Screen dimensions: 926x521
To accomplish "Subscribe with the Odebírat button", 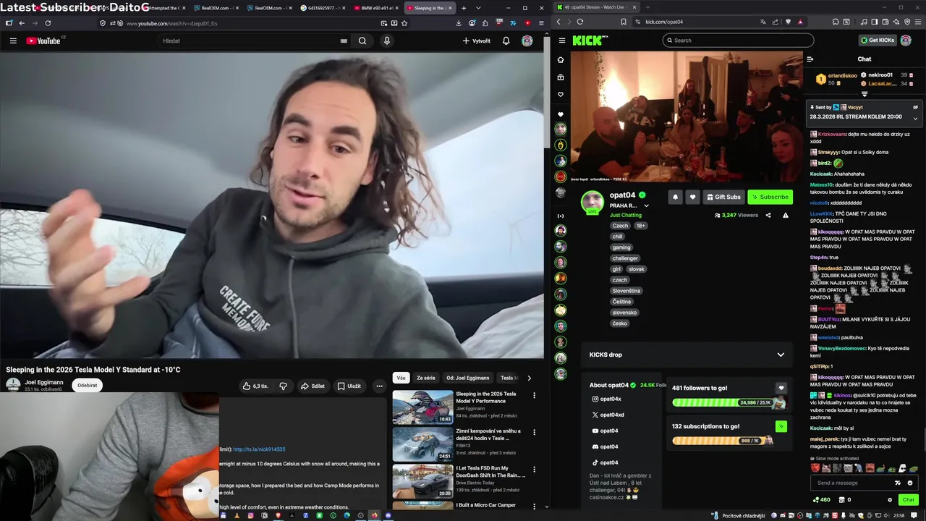I will pos(88,385).
